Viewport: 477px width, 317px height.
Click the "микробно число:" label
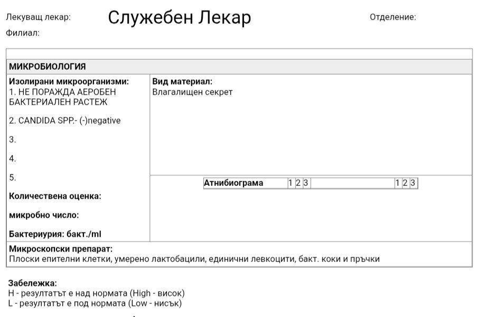pos(44,215)
